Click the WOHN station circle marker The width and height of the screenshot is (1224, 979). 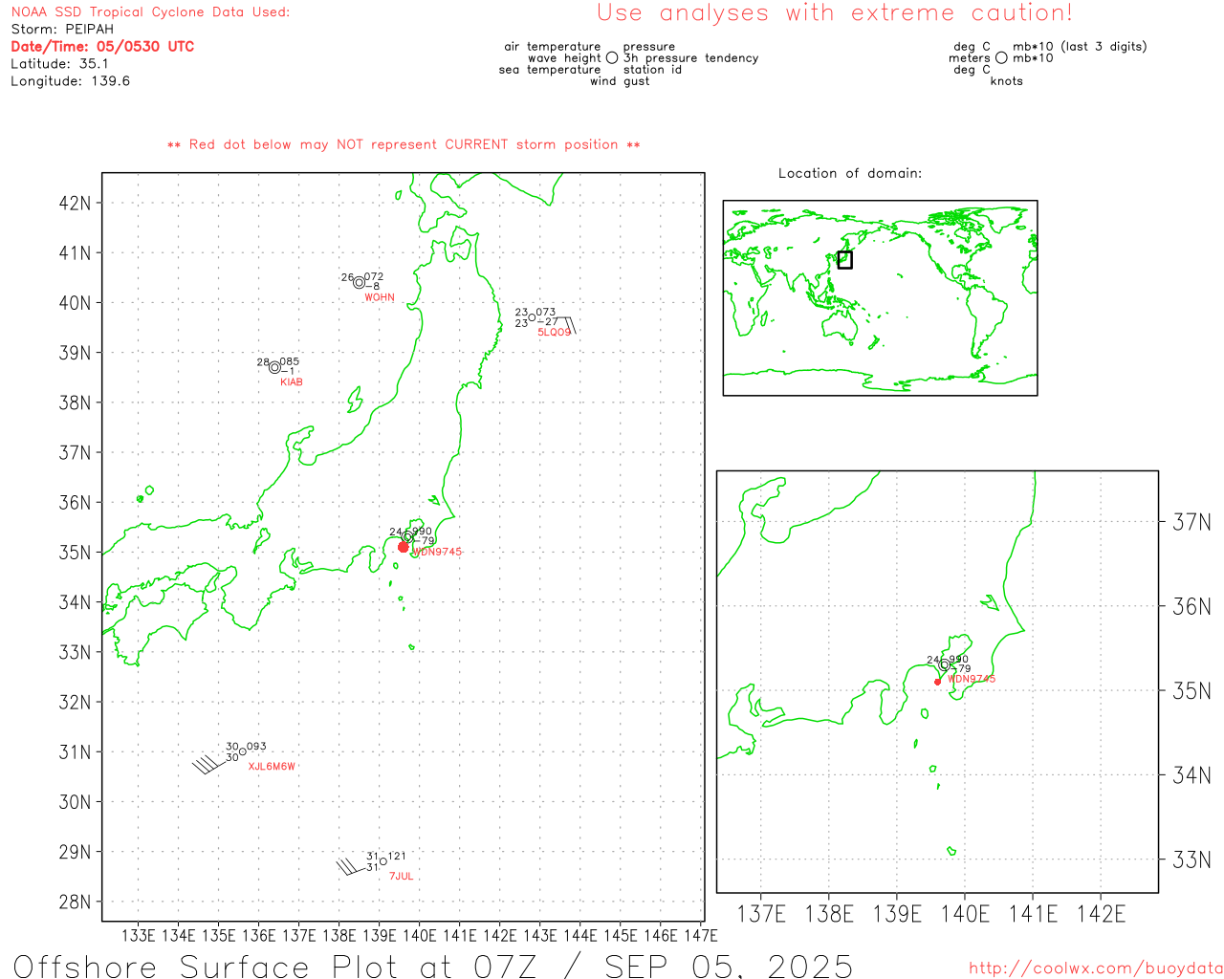[x=359, y=282]
